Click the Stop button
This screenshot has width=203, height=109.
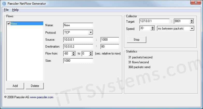pyautogui.click(x=136, y=40)
